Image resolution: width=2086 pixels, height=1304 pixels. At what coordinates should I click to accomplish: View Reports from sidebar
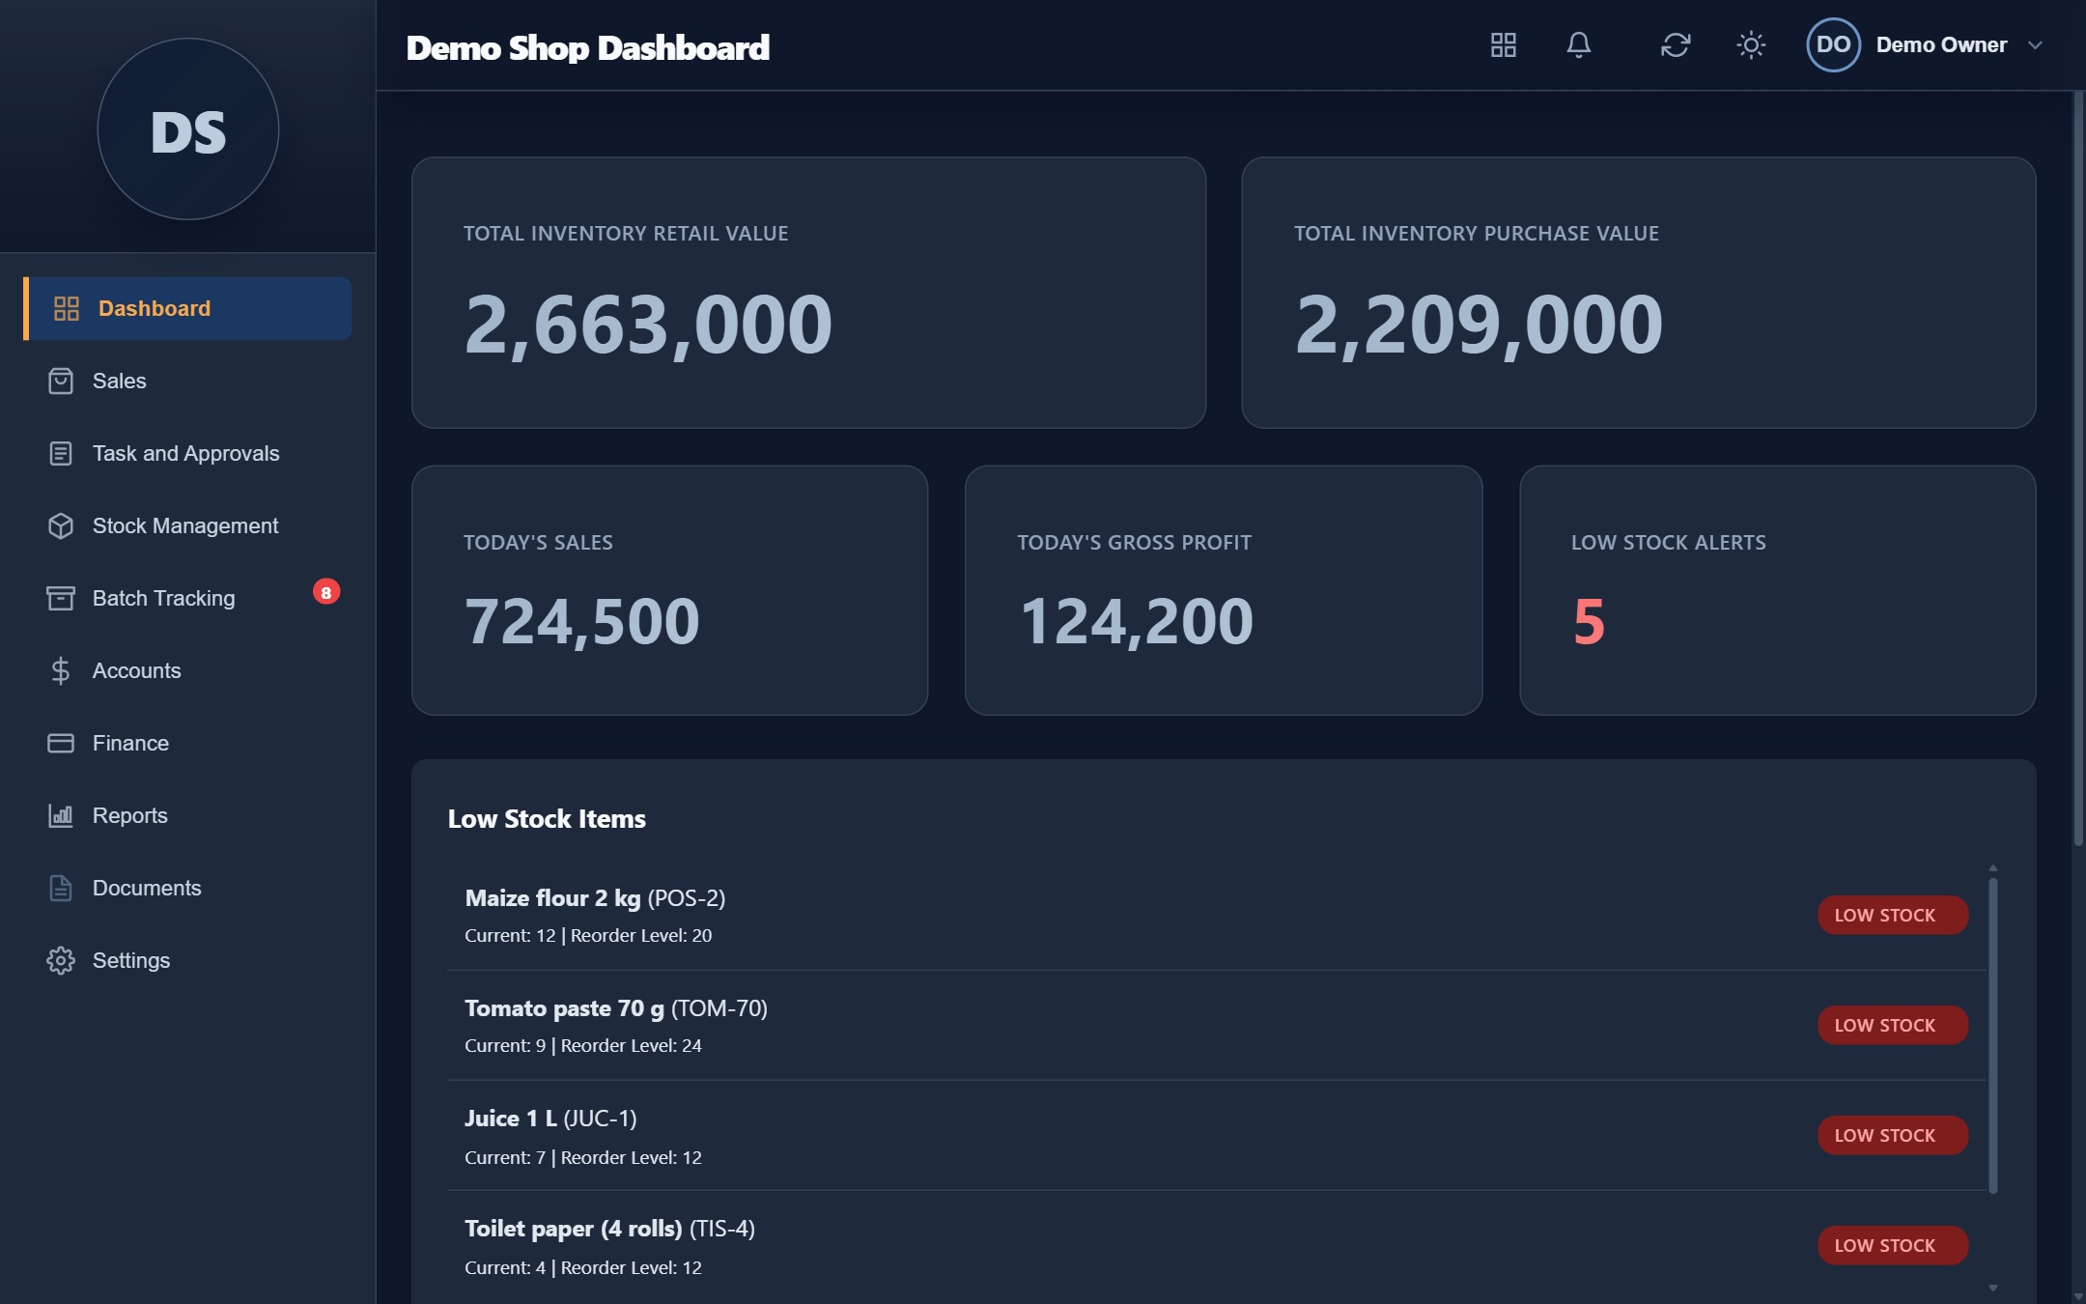(187, 816)
